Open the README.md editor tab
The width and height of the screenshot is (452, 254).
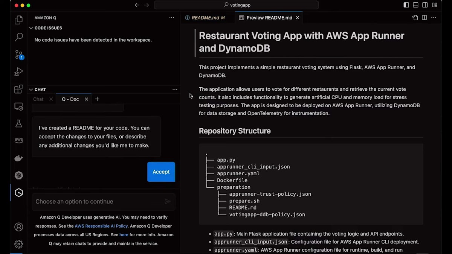click(x=205, y=18)
